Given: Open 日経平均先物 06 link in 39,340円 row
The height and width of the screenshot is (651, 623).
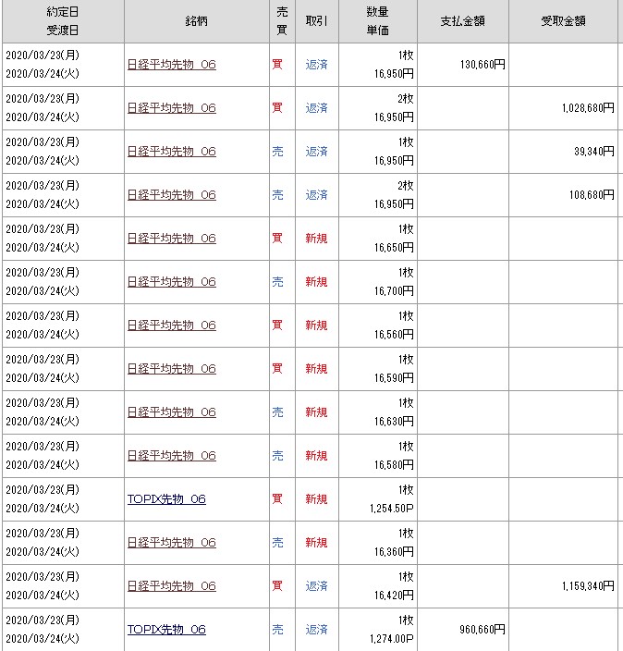Looking at the screenshot, I should coord(171,152).
